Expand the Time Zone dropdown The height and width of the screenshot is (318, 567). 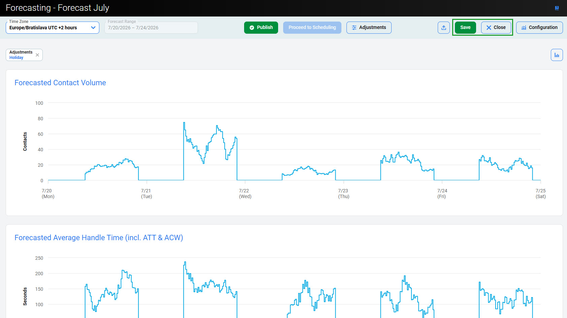coord(53,28)
